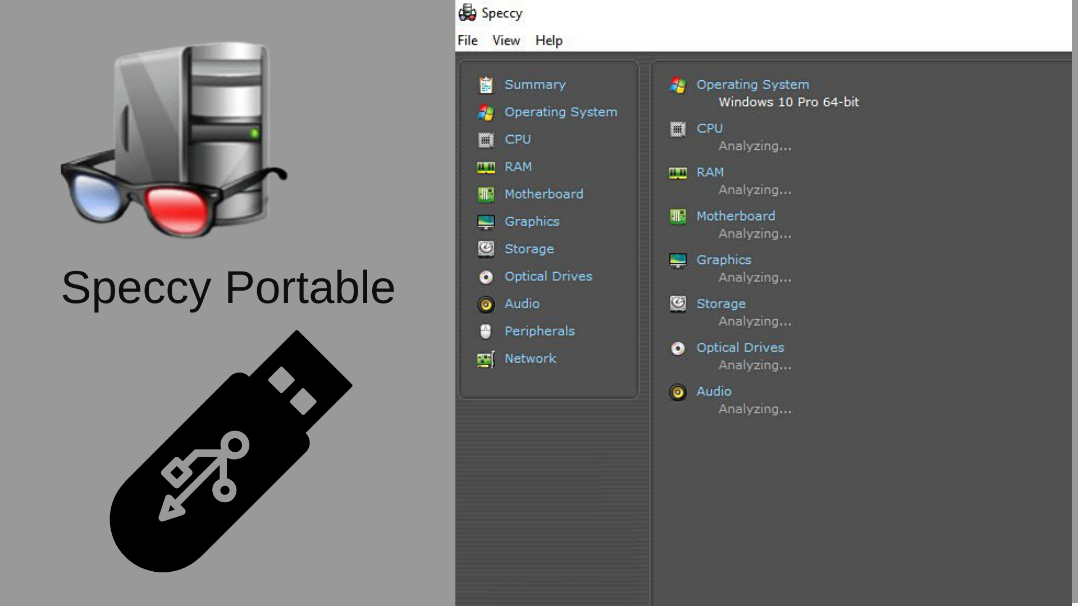Click the Optical Drives icon in summary panel
The height and width of the screenshot is (606, 1078).
pos(678,348)
